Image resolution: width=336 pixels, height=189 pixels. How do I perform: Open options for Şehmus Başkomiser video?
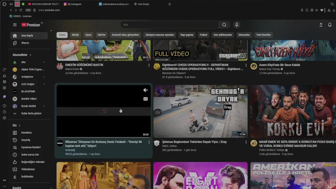[x=246, y=142]
